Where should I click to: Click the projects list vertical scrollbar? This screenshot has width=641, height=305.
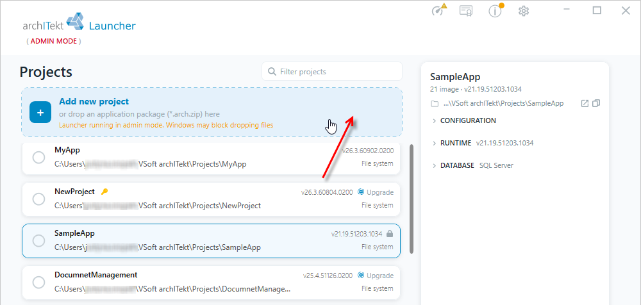coord(412,198)
